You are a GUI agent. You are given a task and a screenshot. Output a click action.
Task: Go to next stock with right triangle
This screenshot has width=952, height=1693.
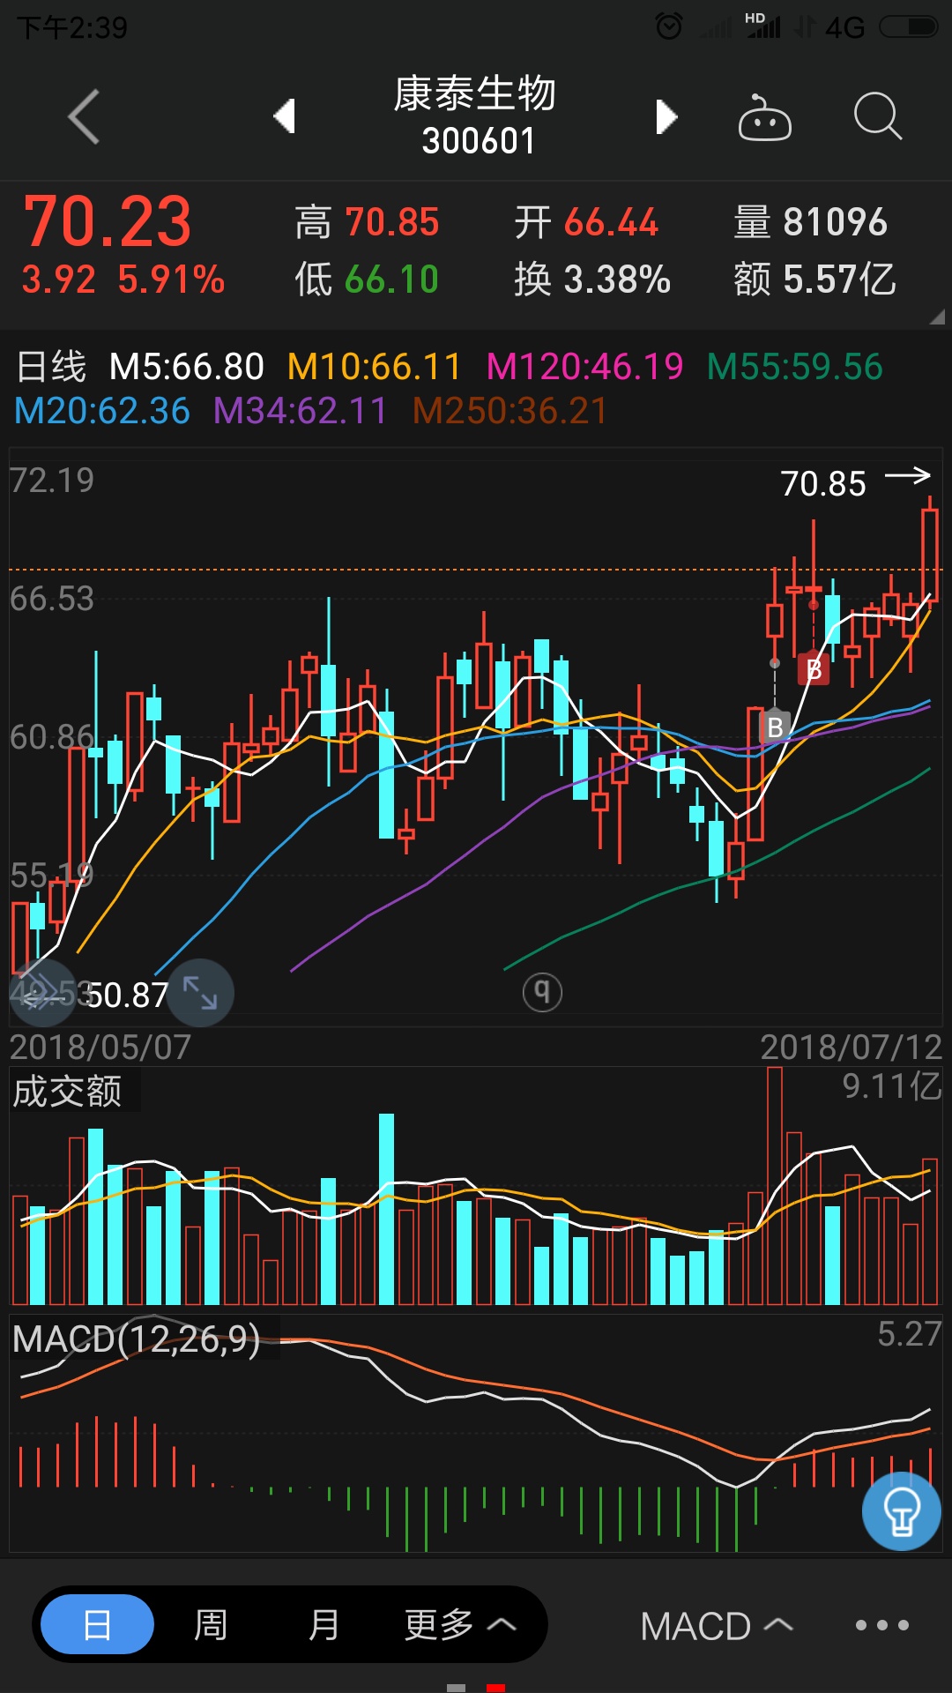coord(666,116)
